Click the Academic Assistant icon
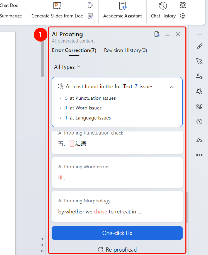The height and width of the screenshot is (255, 208). point(122,6)
